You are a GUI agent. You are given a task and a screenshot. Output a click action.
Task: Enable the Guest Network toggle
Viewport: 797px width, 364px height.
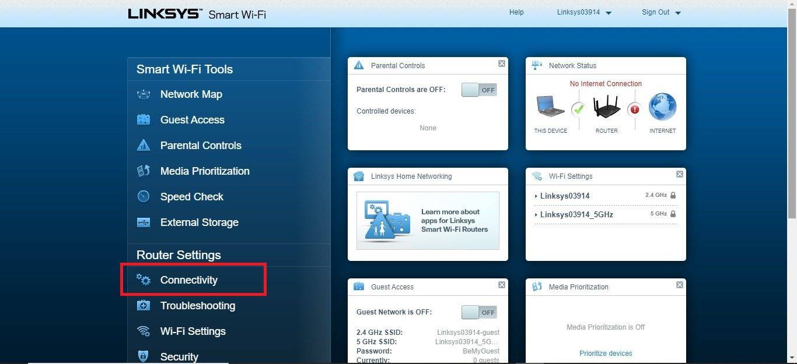tap(479, 312)
